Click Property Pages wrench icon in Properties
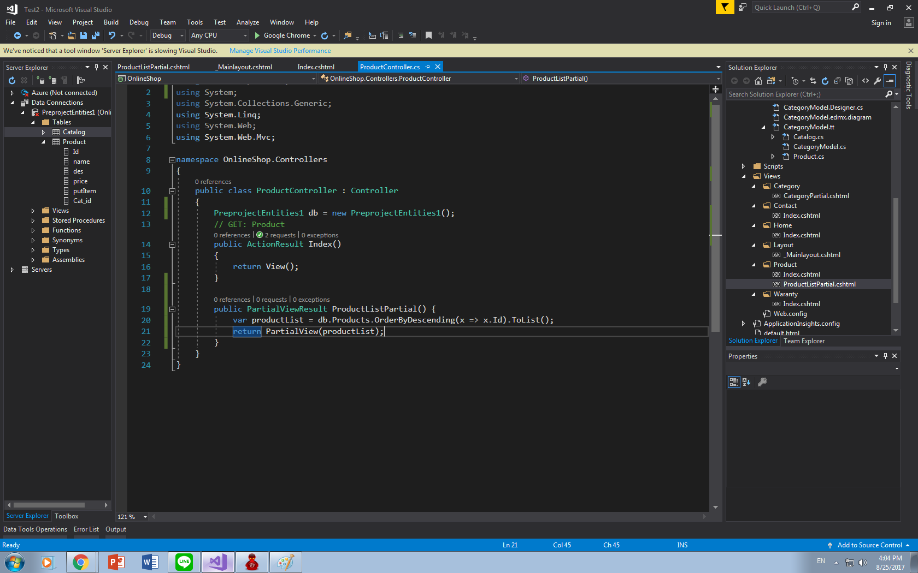Image resolution: width=918 pixels, height=573 pixels. point(762,382)
